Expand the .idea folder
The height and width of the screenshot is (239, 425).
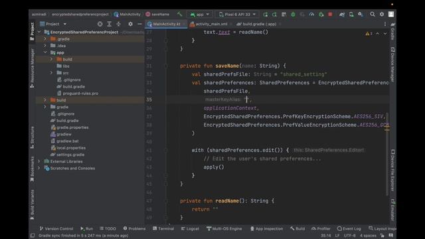pos(45,46)
